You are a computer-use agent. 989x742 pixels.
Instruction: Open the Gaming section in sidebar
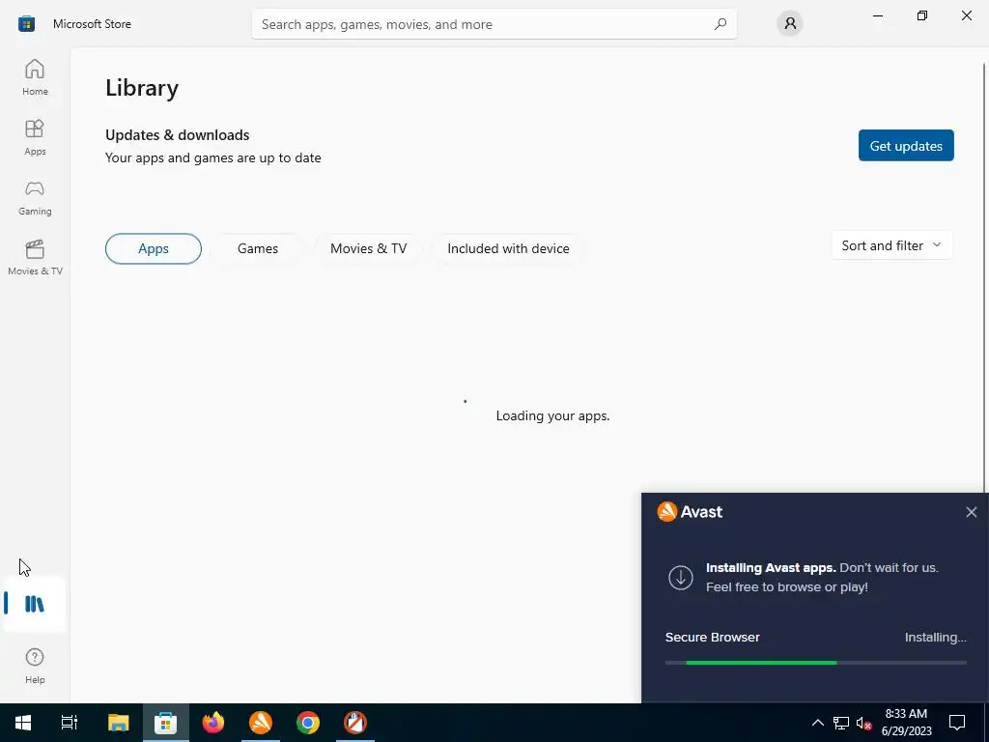pyautogui.click(x=35, y=197)
